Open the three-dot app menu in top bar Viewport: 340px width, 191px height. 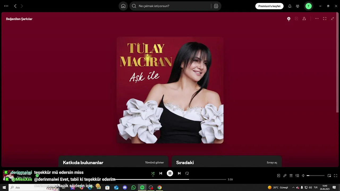point(6,6)
